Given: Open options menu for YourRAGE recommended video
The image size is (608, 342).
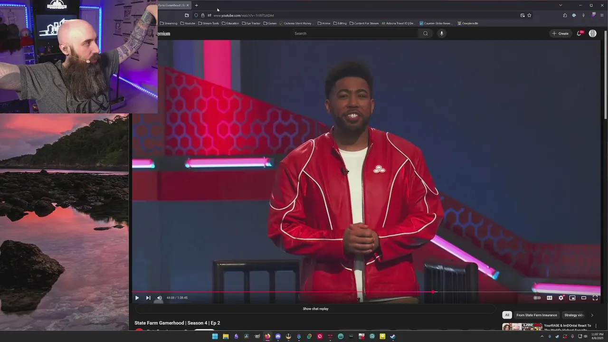Looking at the screenshot, I should pos(596,326).
